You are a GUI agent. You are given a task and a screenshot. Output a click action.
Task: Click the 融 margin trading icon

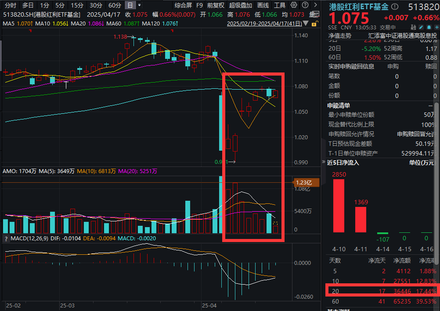point(413,26)
